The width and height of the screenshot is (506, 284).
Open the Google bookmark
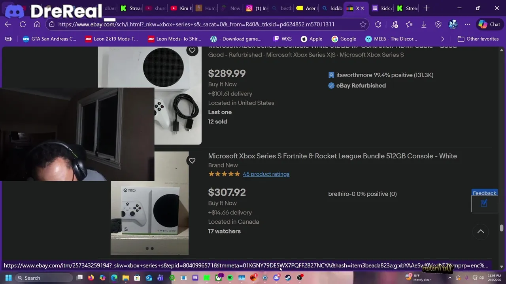[x=344, y=39]
